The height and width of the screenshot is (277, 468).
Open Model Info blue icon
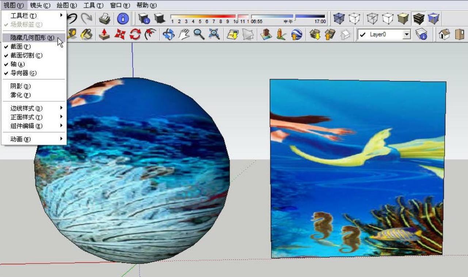123,18
